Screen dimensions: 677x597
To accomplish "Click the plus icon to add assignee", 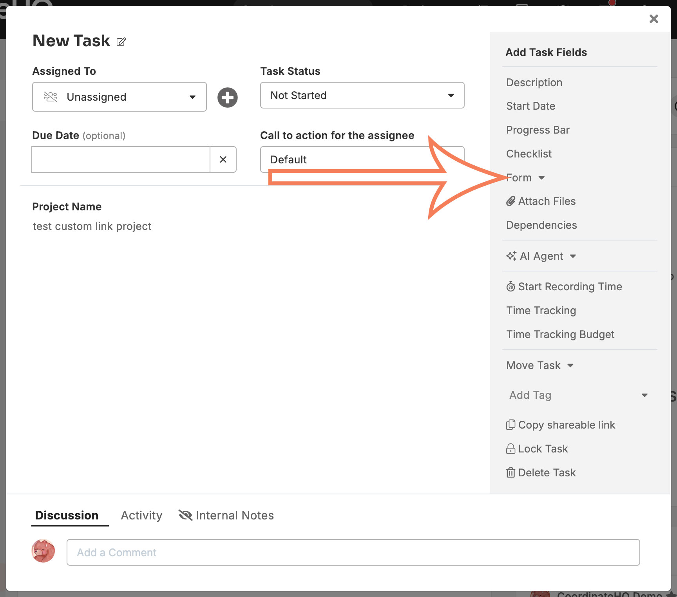I will (228, 98).
